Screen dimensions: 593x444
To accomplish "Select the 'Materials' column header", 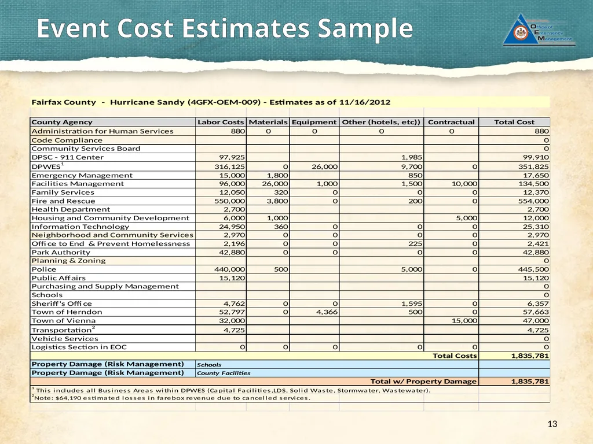I will pyautogui.click(x=268, y=122).
